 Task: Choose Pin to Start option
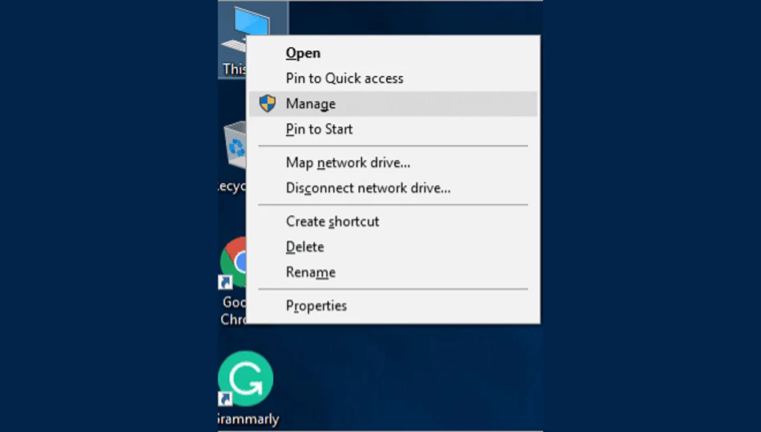[393, 129]
